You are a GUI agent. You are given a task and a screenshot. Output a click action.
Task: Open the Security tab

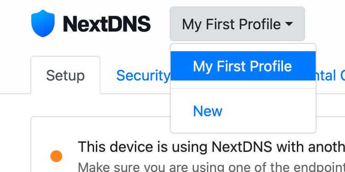click(143, 75)
